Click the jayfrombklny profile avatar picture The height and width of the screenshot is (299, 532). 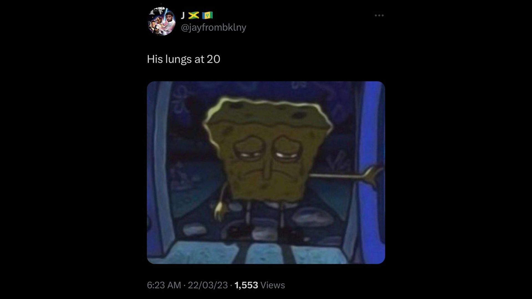click(x=162, y=21)
